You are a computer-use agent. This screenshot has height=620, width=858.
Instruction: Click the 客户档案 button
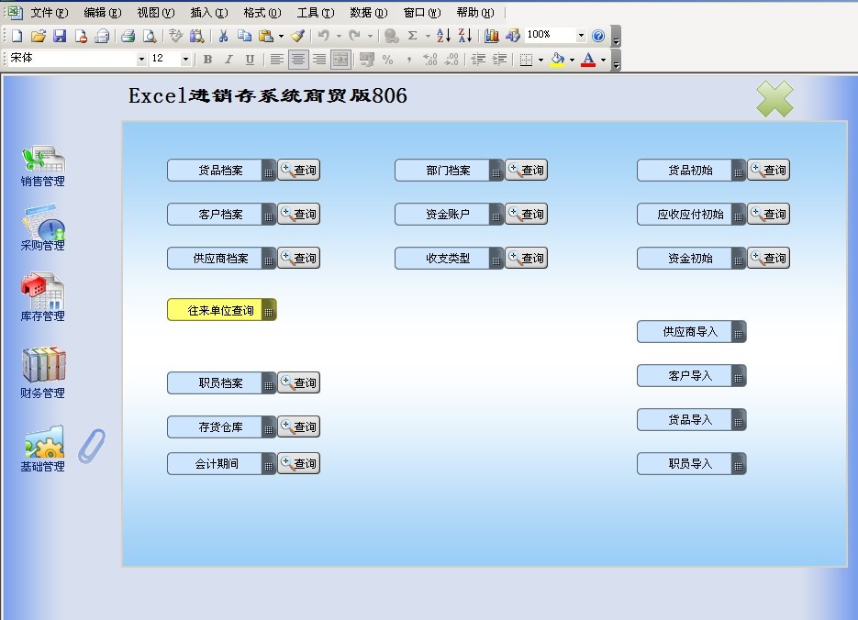click(221, 215)
